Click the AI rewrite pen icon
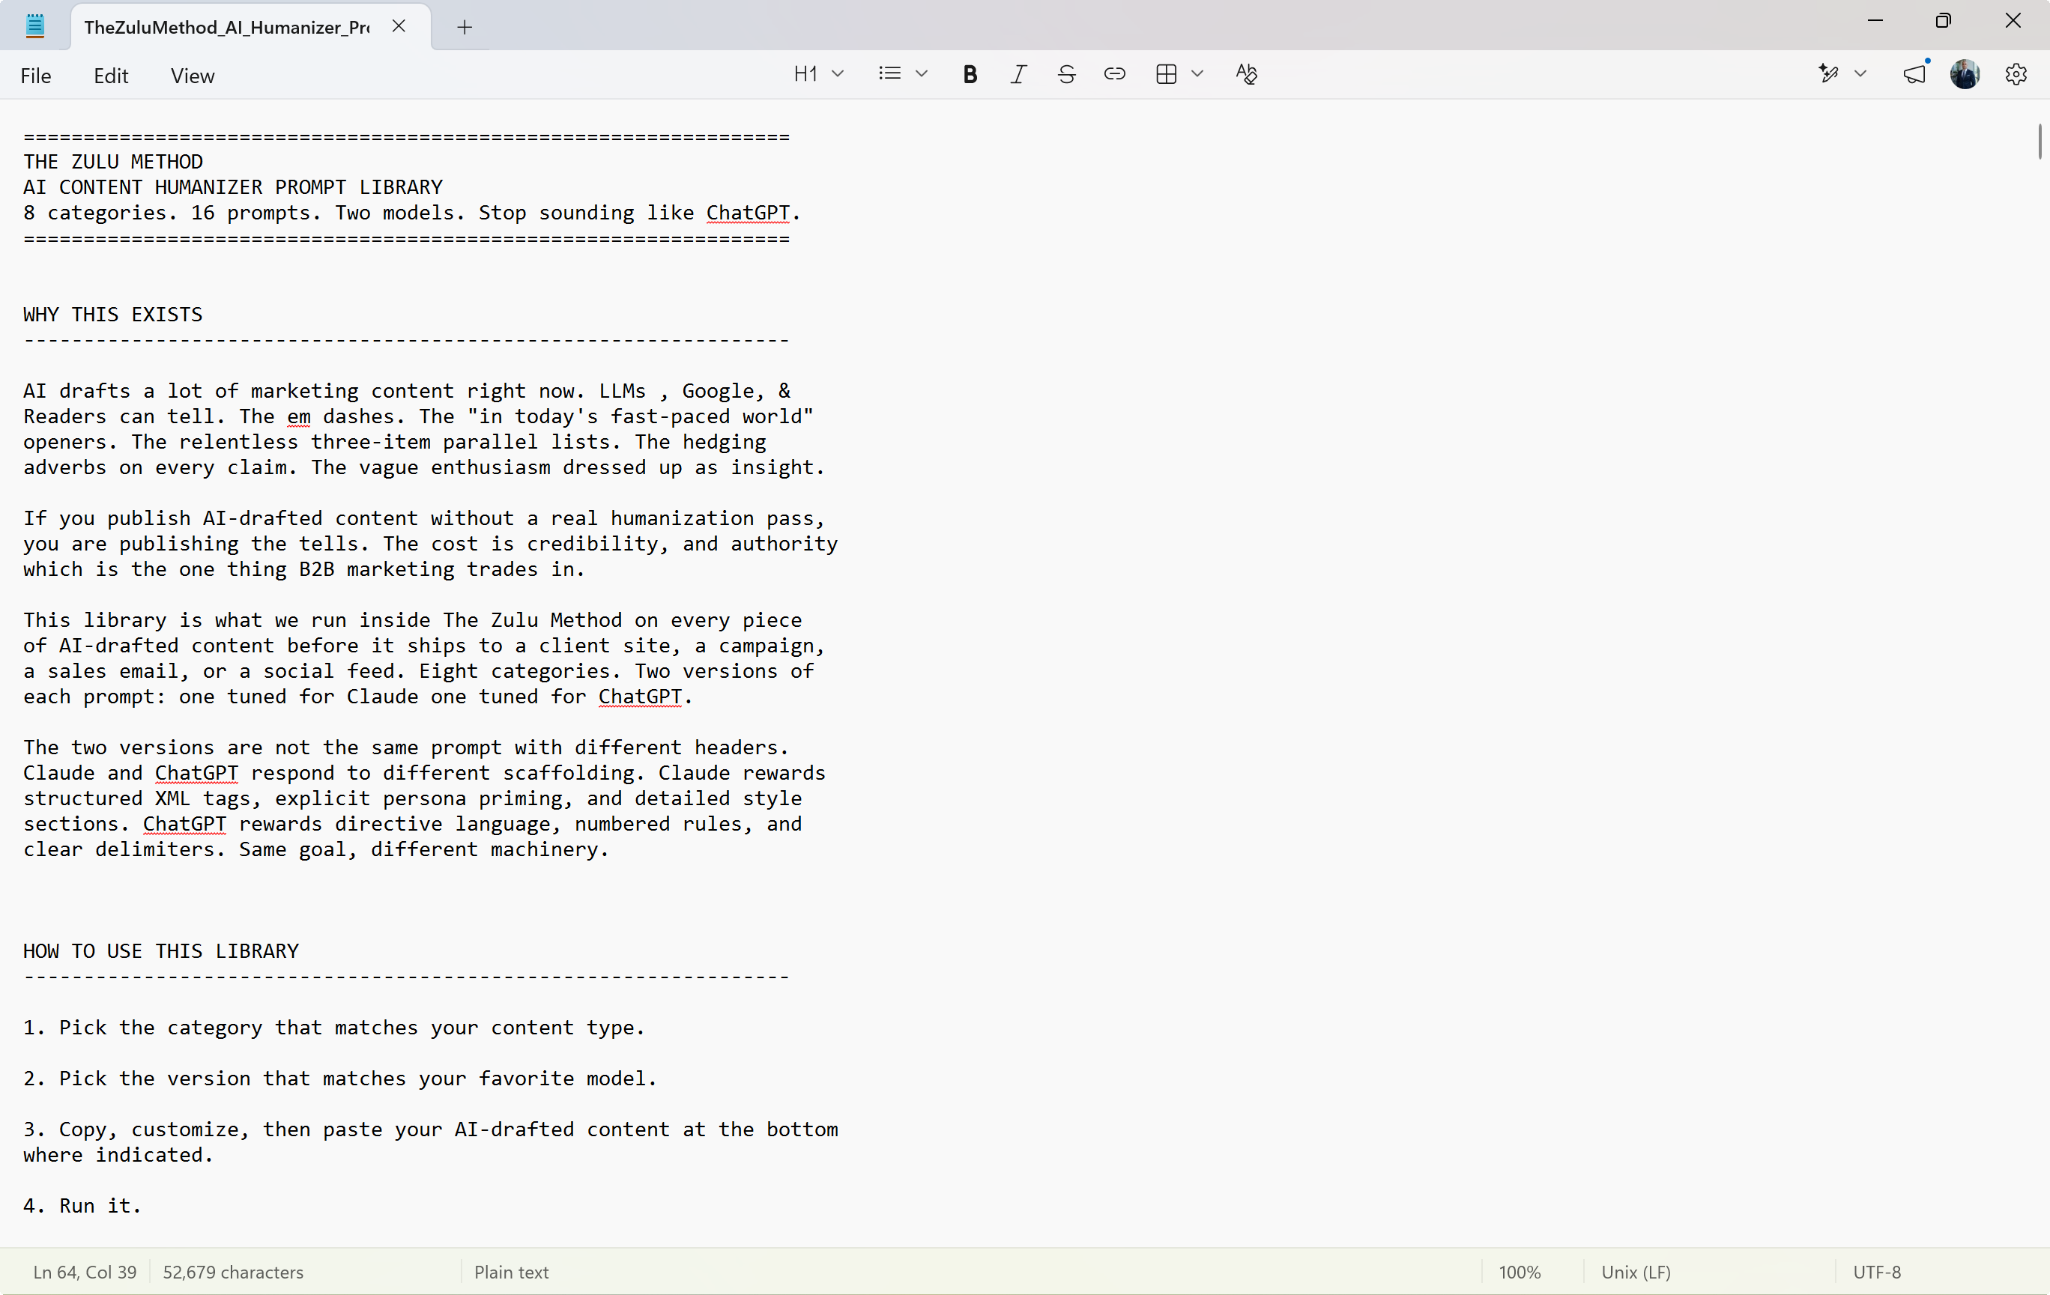Image resolution: width=2050 pixels, height=1295 pixels. [1829, 74]
